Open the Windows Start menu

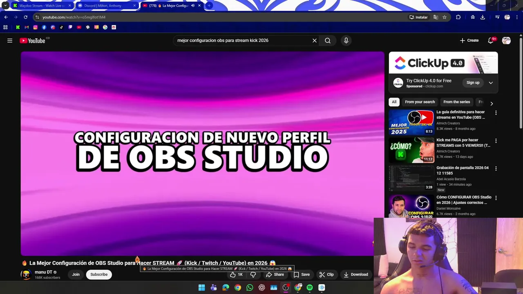[x=201, y=287]
